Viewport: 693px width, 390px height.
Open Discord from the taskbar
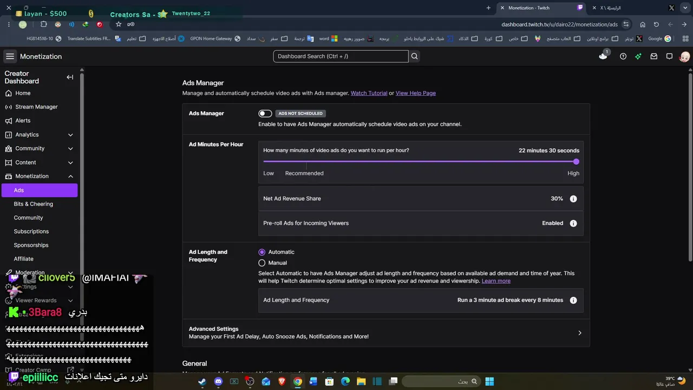[x=218, y=381]
